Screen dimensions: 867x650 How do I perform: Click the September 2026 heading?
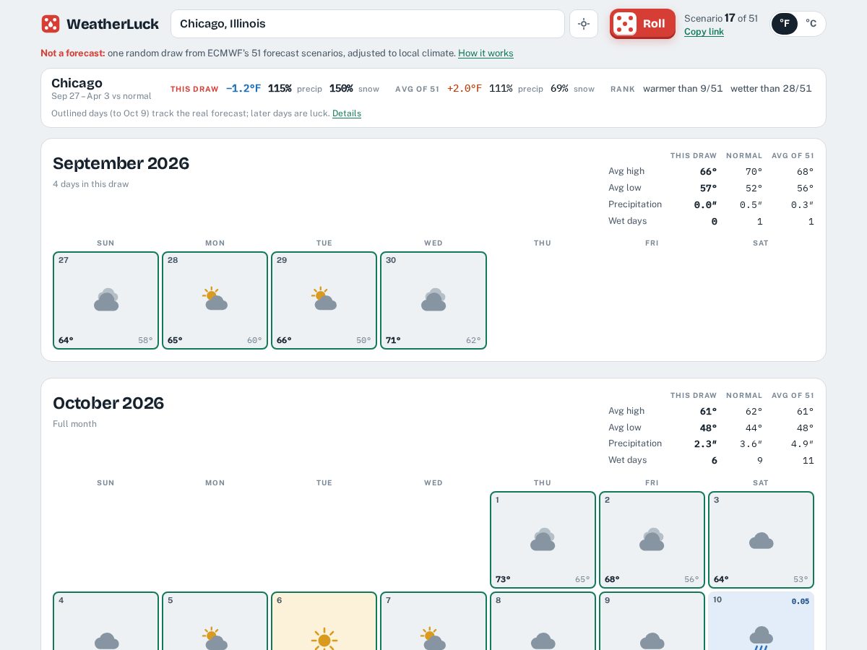click(x=121, y=163)
